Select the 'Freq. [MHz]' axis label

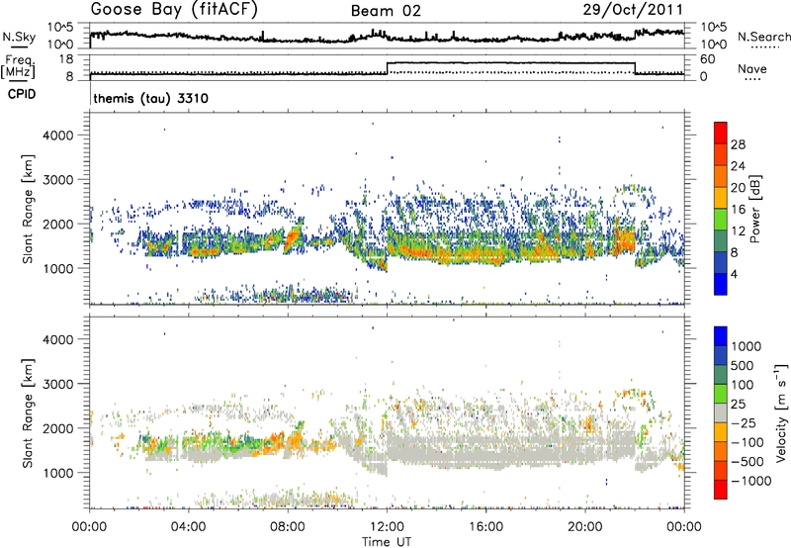[x=19, y=66]
